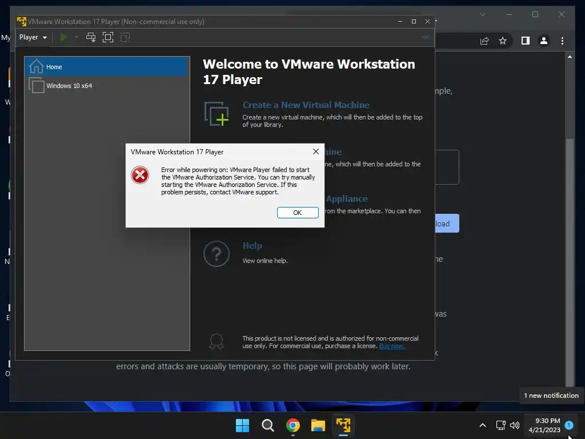Click the '1 new notification' tooltip
This screenshot has width=585, height=439.
pyautogui.click(x=551, y=396)
